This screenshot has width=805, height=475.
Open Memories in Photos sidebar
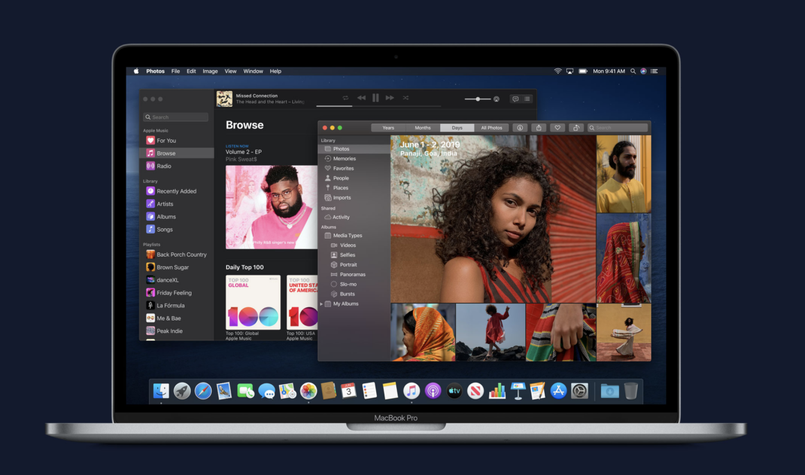(x=344, y=159)
